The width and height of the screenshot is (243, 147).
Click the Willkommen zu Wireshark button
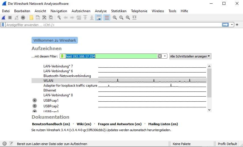pos(55,40)
